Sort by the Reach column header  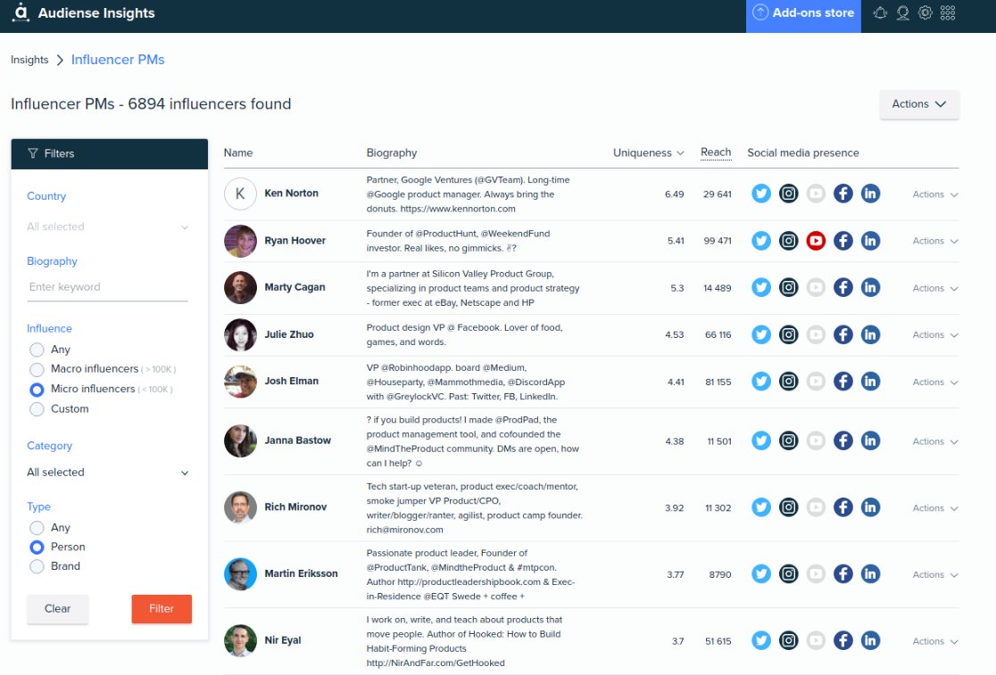[716, 152]
